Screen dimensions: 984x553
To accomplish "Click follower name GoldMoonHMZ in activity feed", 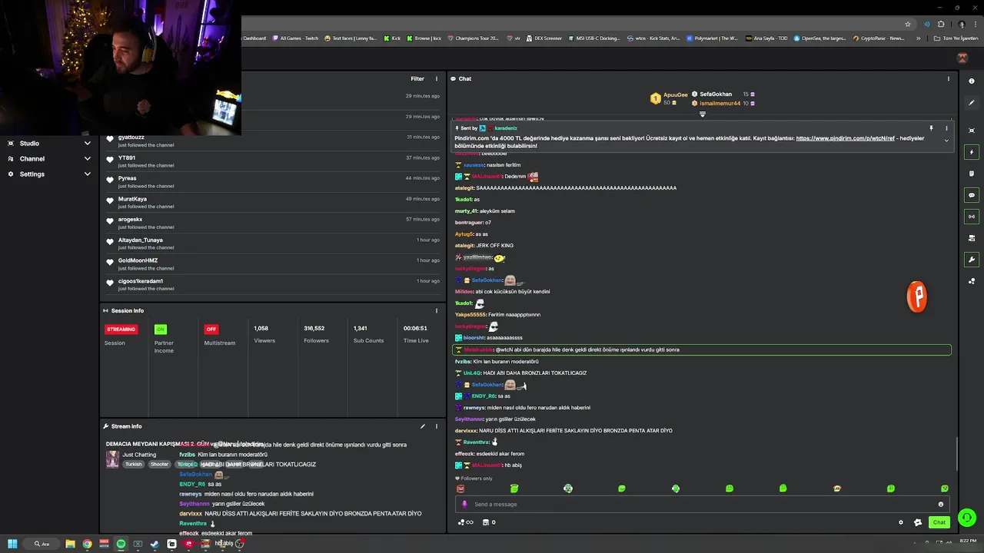I will click(x=138, y=260).
